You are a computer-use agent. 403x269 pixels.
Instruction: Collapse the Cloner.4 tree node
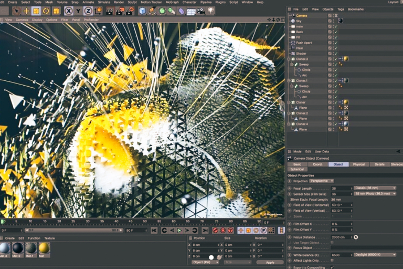tap(289, 124)
